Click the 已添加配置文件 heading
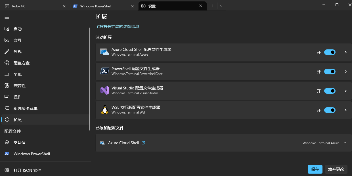 click(110, 128)
